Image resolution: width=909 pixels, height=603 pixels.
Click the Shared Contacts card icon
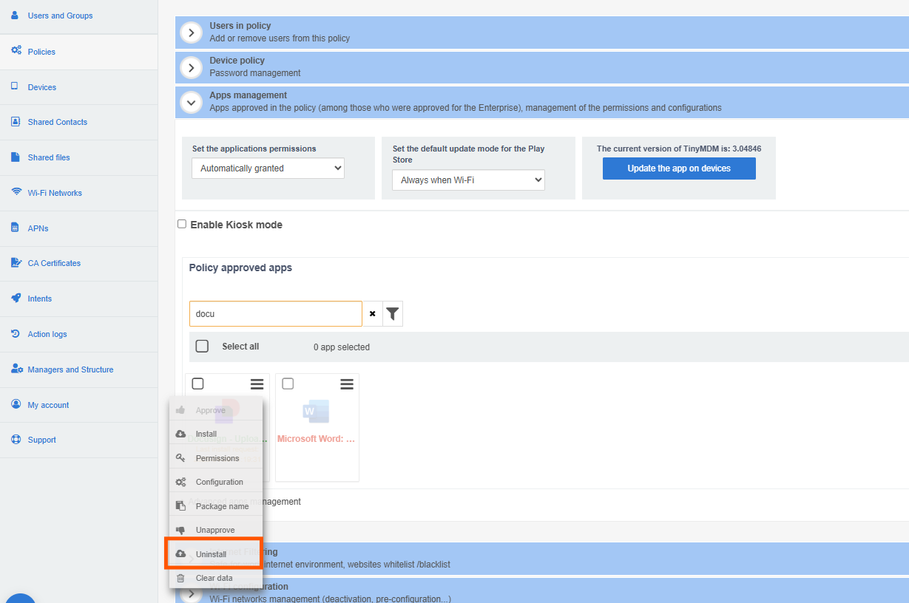pyautogui.click(x=15, y=122)
